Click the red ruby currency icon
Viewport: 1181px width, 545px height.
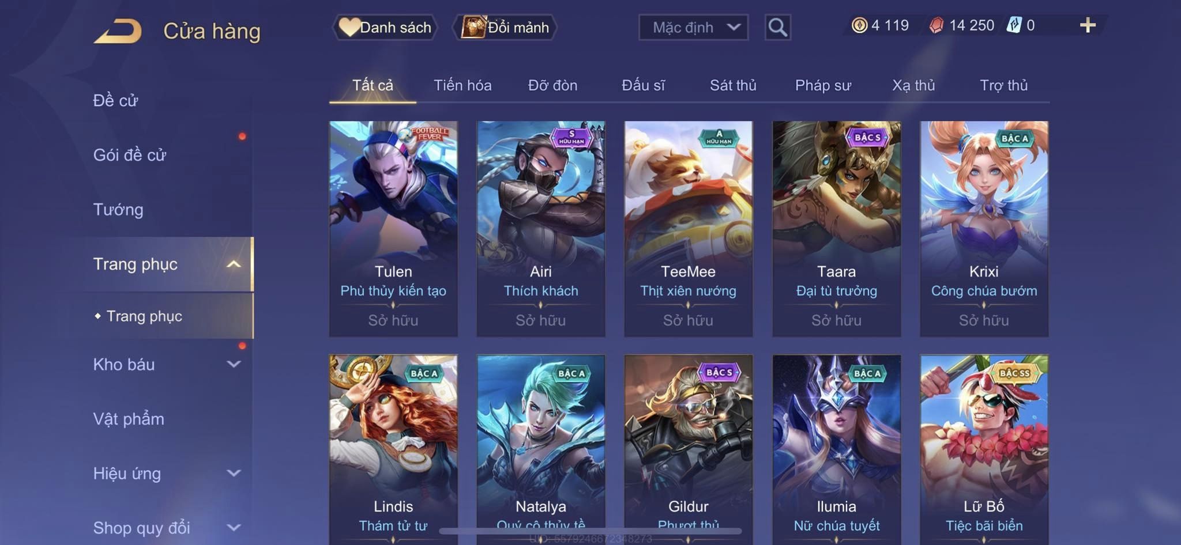[936, 25]
